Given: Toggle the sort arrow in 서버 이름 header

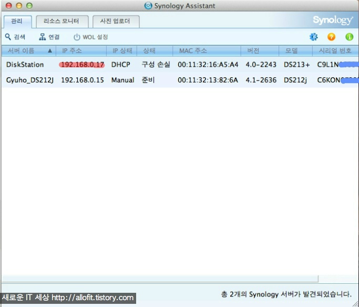Looking at the screenshot, I should (x=50, y=50).
